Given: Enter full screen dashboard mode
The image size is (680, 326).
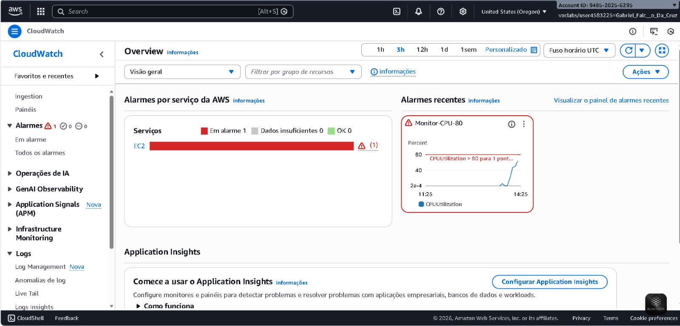Looking at the screenshot, I should pos(662,50).
